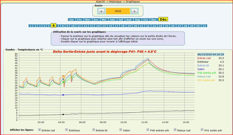Click the previous year arrow button
Viewport: 233px width, 135px height.
[x=101, y=11]
